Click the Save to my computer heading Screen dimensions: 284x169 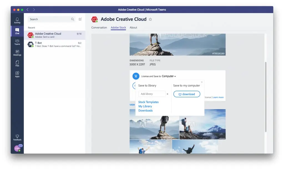[x=187, y=85]
